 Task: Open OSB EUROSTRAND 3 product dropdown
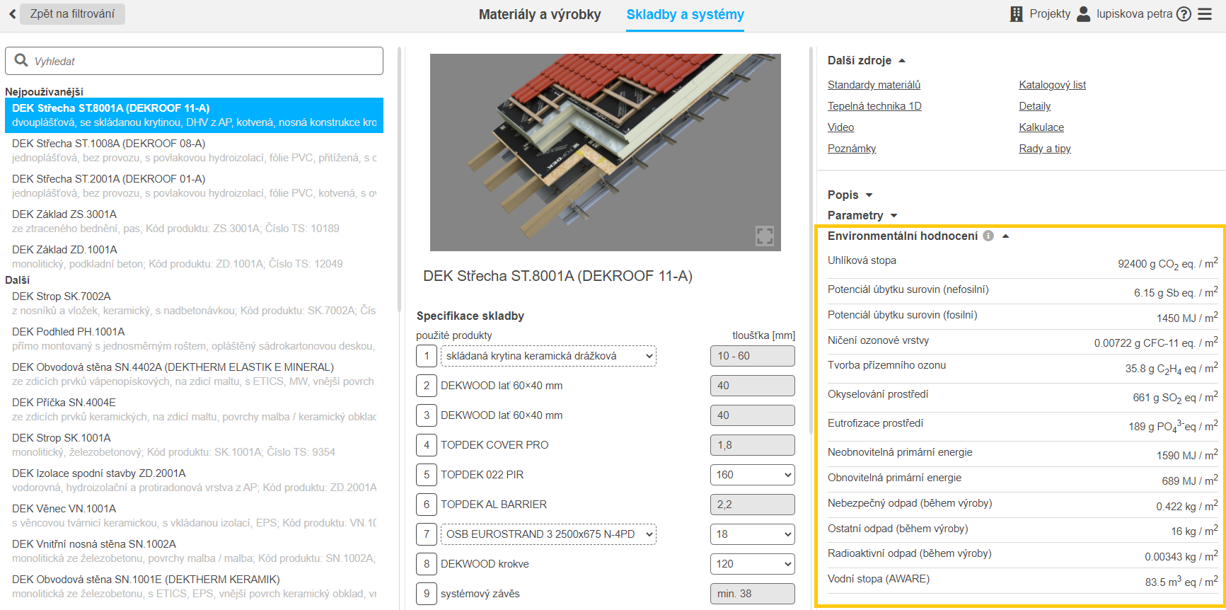pos(548,534)
